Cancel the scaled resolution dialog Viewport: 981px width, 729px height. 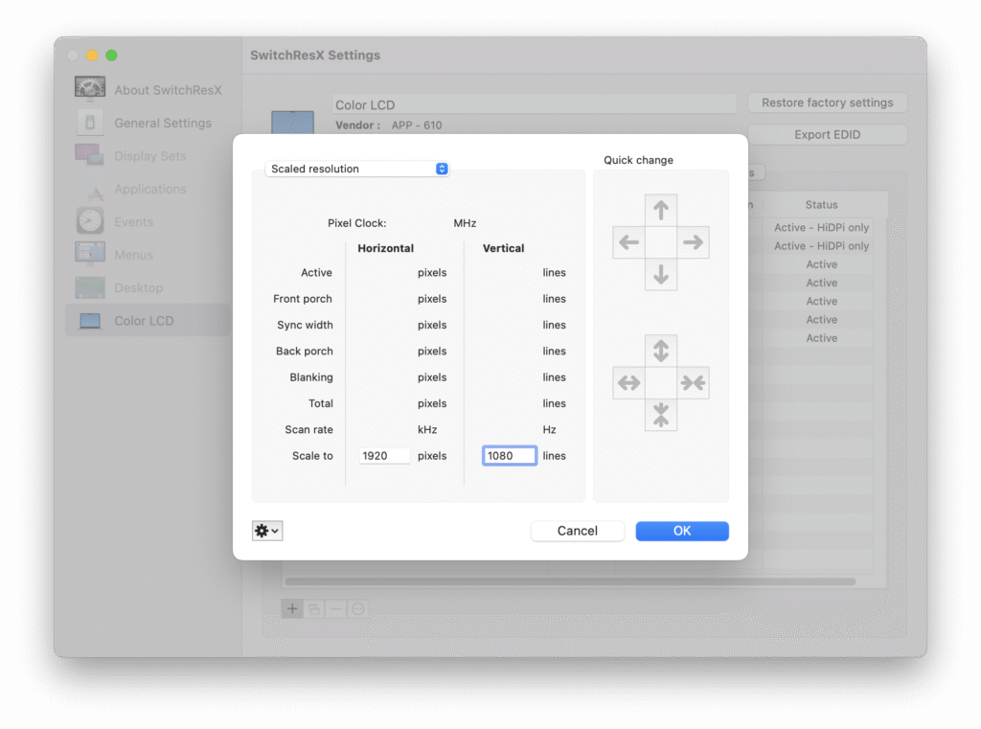(577, 531)
